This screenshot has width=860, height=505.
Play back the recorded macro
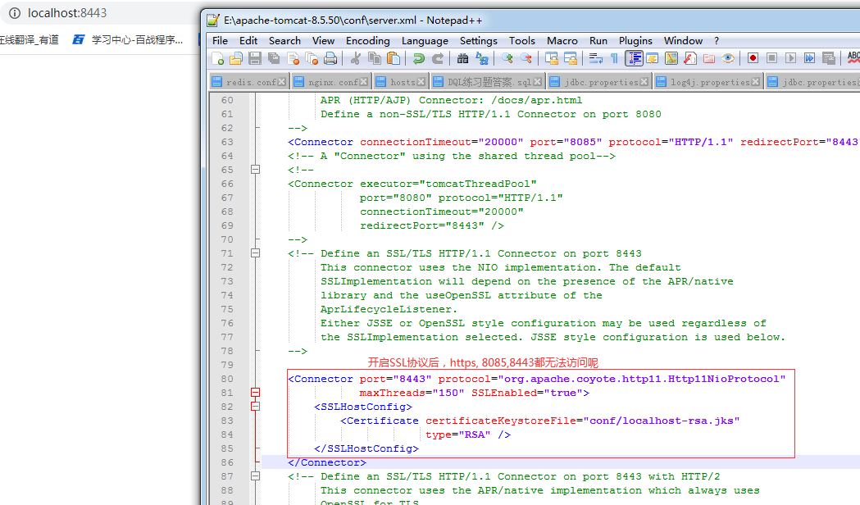click(790, 58)
